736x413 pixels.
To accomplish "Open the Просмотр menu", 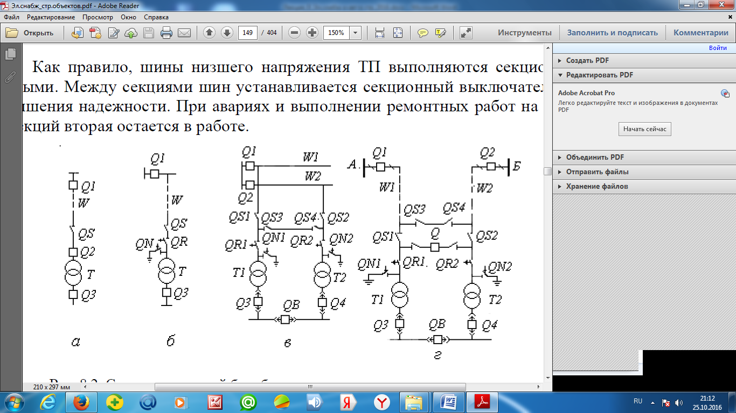I will pos(98,17).
